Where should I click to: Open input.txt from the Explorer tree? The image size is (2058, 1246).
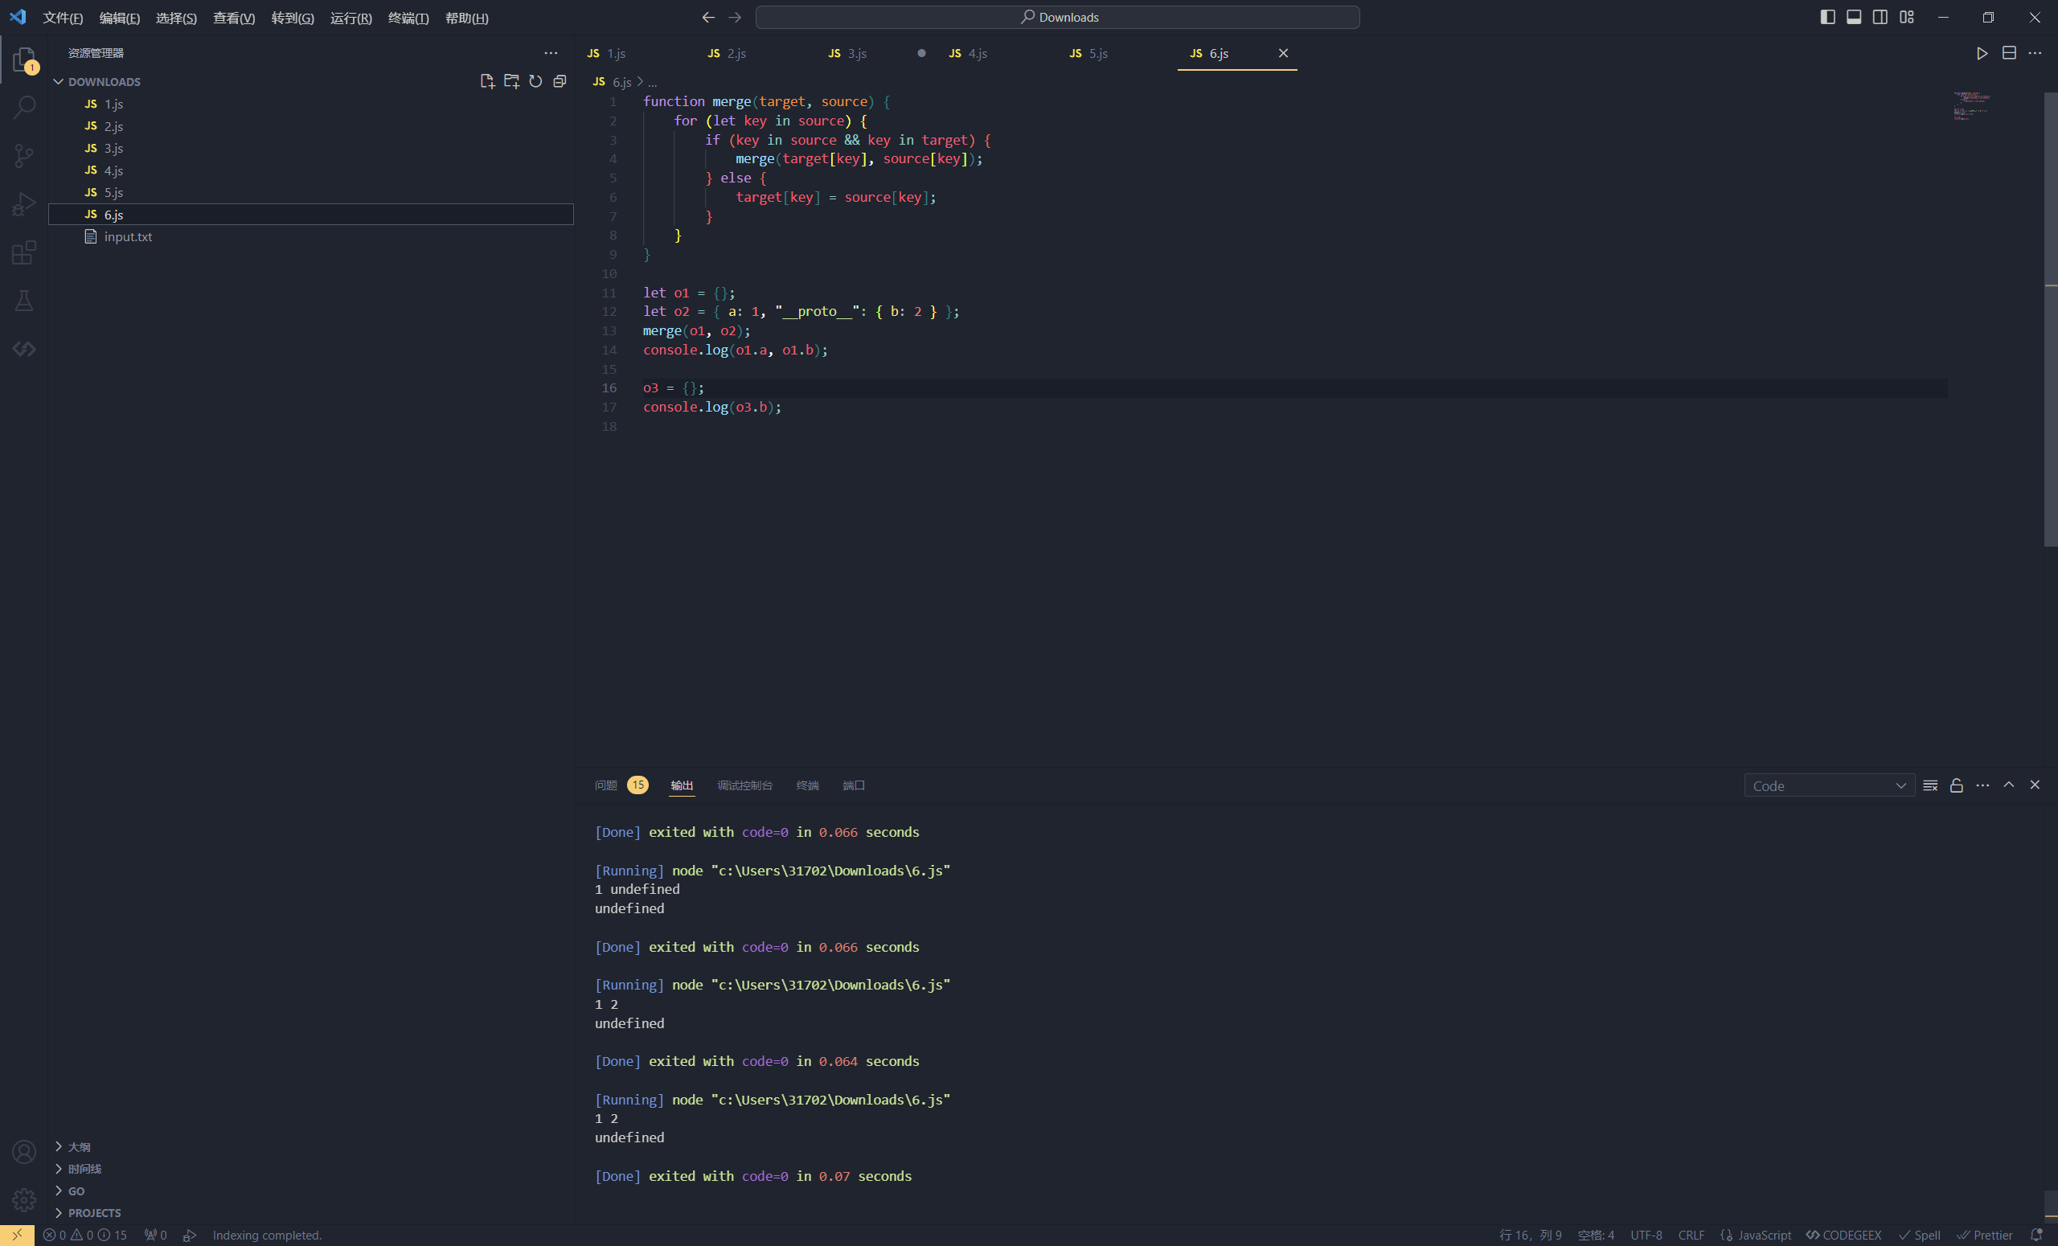point(310,236)
